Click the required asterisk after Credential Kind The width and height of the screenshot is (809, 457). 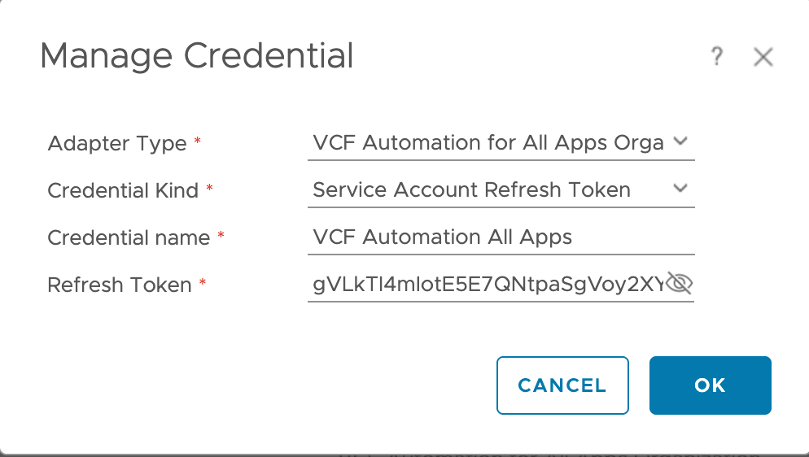tap(209, 189)
